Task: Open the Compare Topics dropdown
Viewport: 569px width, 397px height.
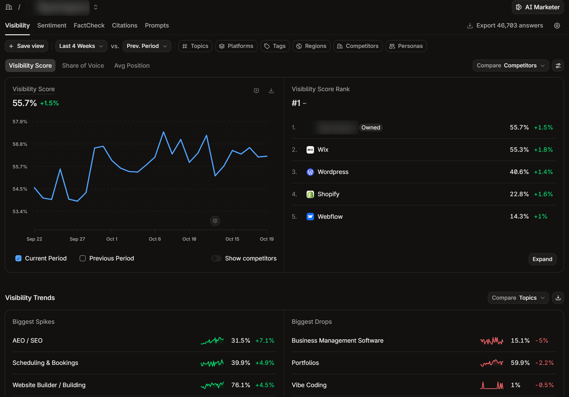Action: (518, 298)
